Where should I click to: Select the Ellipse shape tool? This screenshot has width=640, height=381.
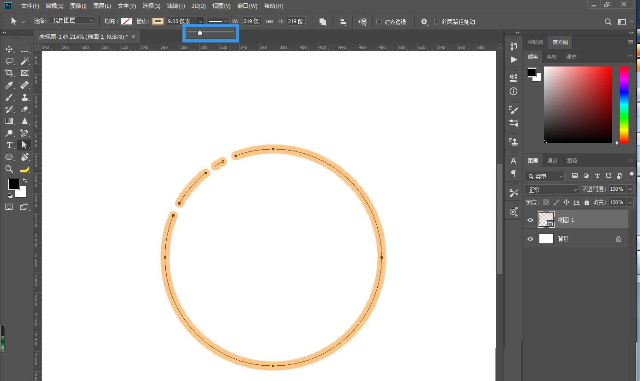coord(9,157)
